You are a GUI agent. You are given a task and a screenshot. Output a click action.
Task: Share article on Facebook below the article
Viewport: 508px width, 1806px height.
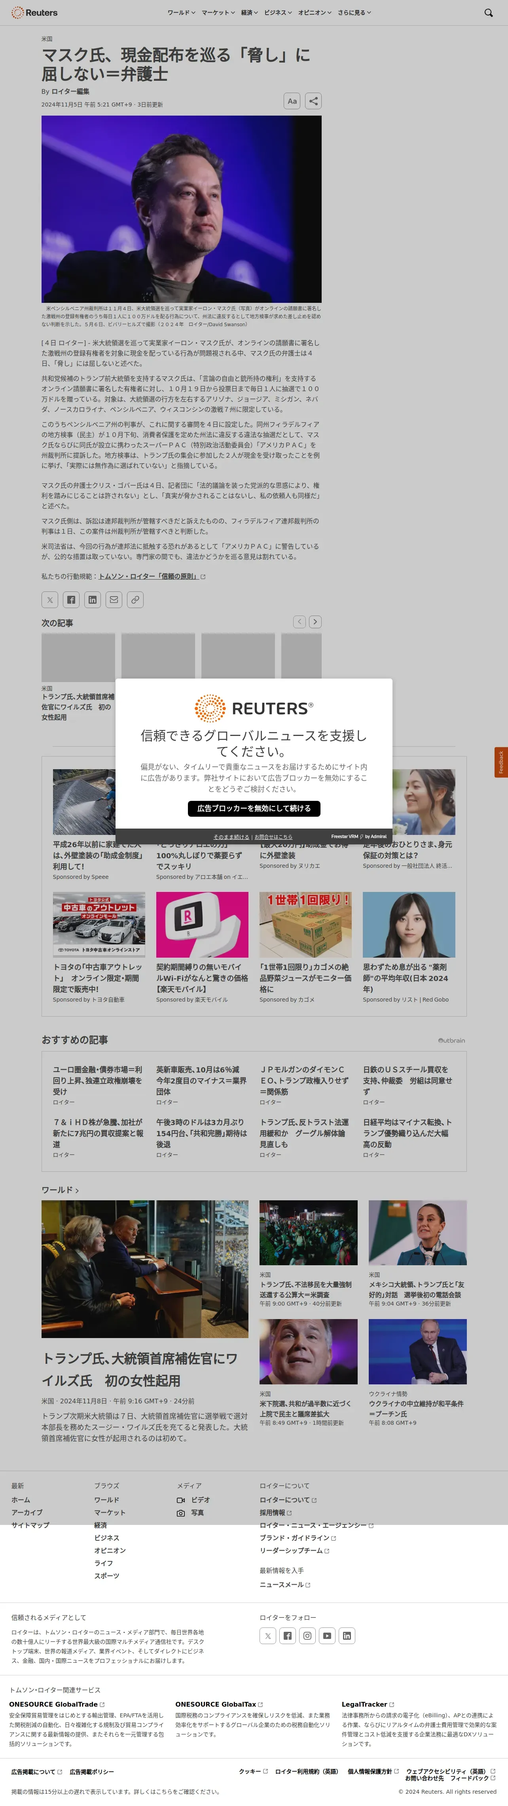[71, 599]
